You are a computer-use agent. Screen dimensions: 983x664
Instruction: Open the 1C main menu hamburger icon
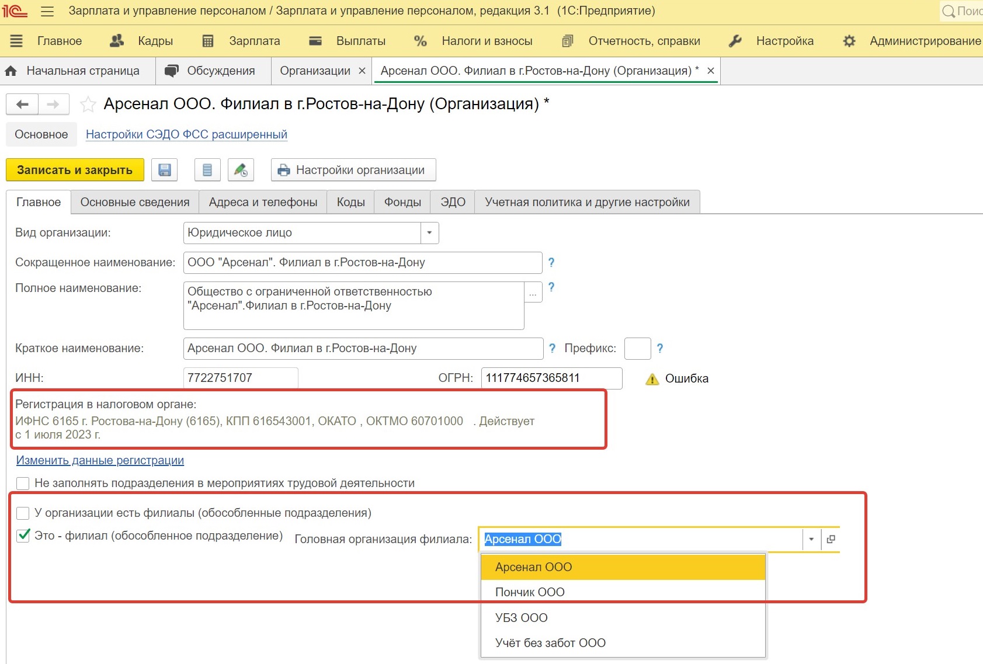(x=47, y=11)
